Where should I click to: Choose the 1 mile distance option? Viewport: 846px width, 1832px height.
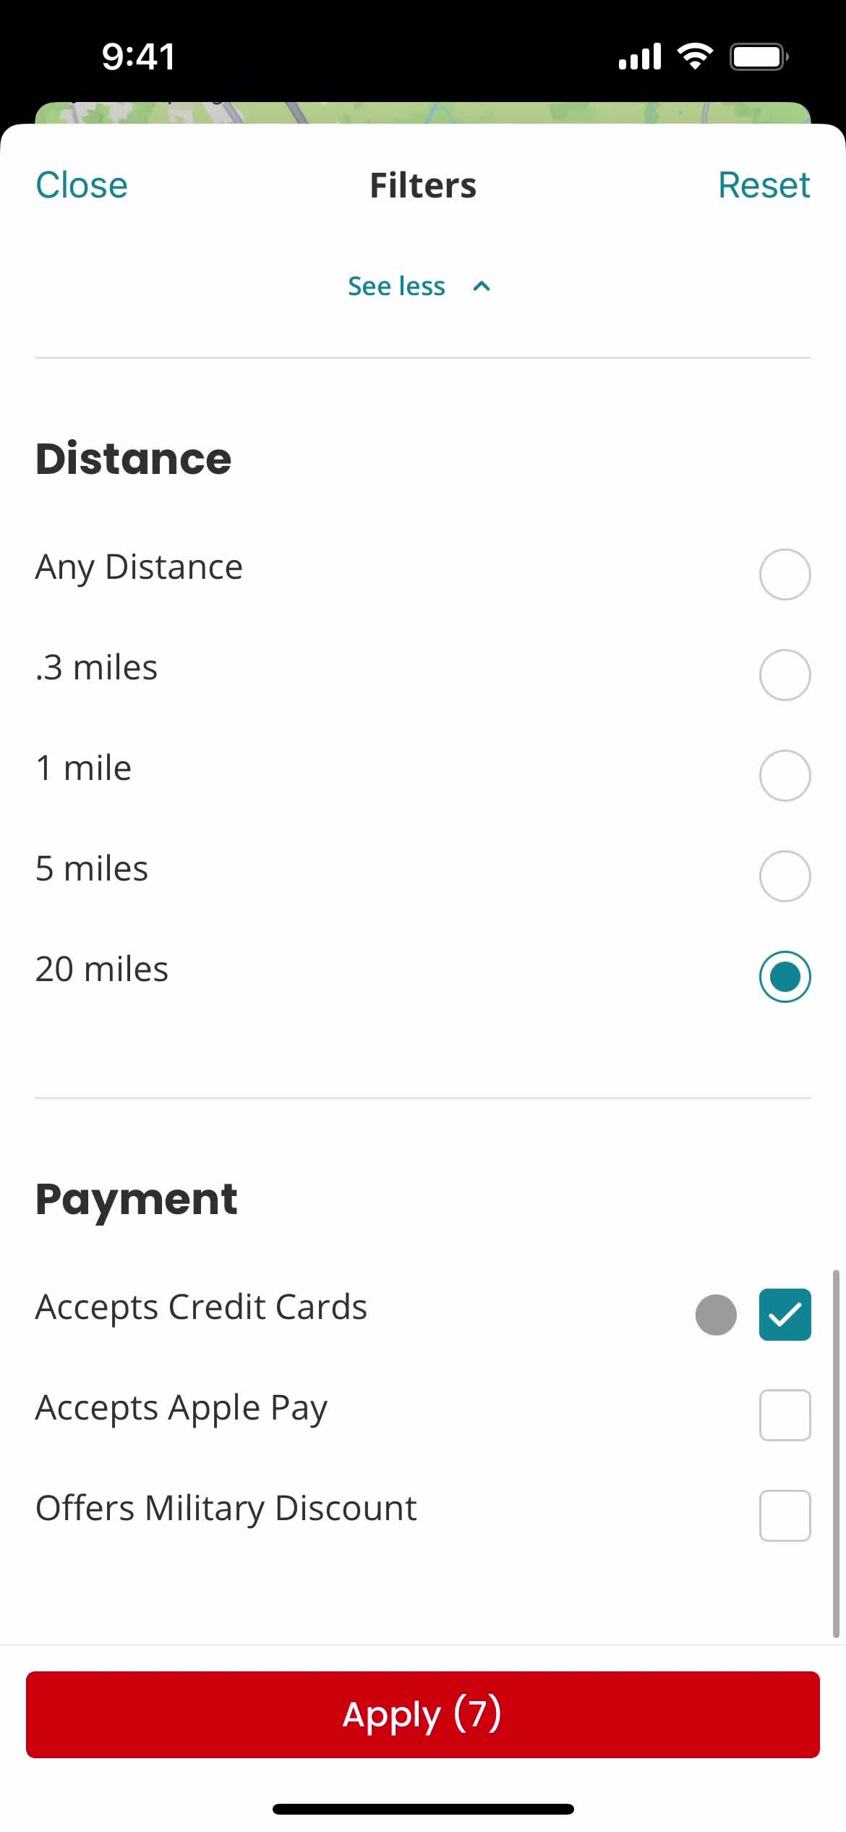click(x=785, y=776)
